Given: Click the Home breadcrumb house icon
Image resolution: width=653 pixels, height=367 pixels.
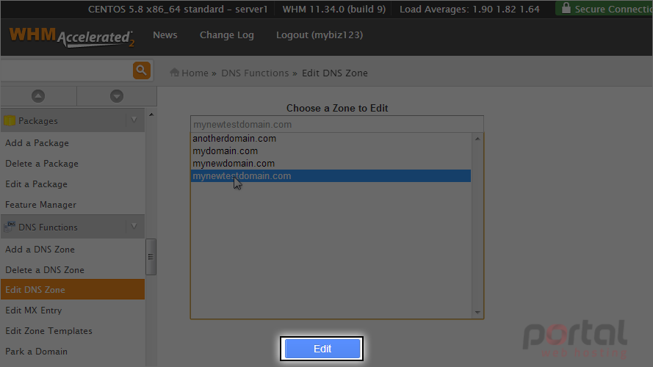Looking at the screenshot, I should pyautogui.click(x=175, y=73).
